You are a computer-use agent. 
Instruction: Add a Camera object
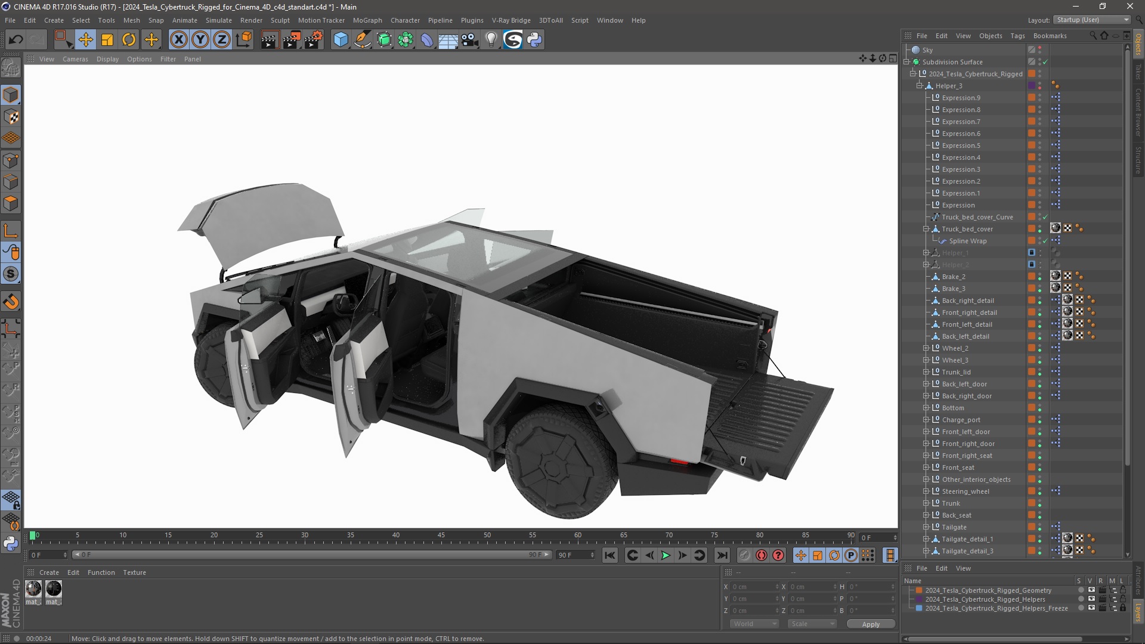470,40
